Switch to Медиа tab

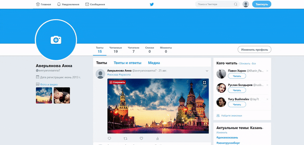154,63
